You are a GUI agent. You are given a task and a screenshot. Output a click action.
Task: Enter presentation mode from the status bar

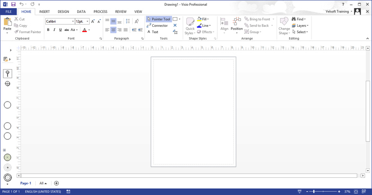tap(300, 192)
